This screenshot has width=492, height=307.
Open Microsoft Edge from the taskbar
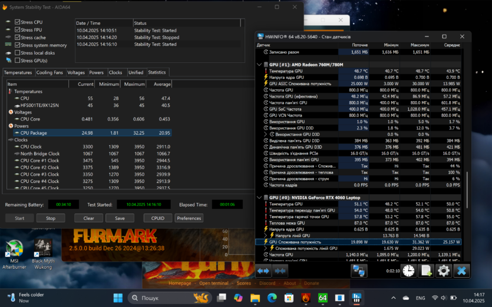click(272, 298)
